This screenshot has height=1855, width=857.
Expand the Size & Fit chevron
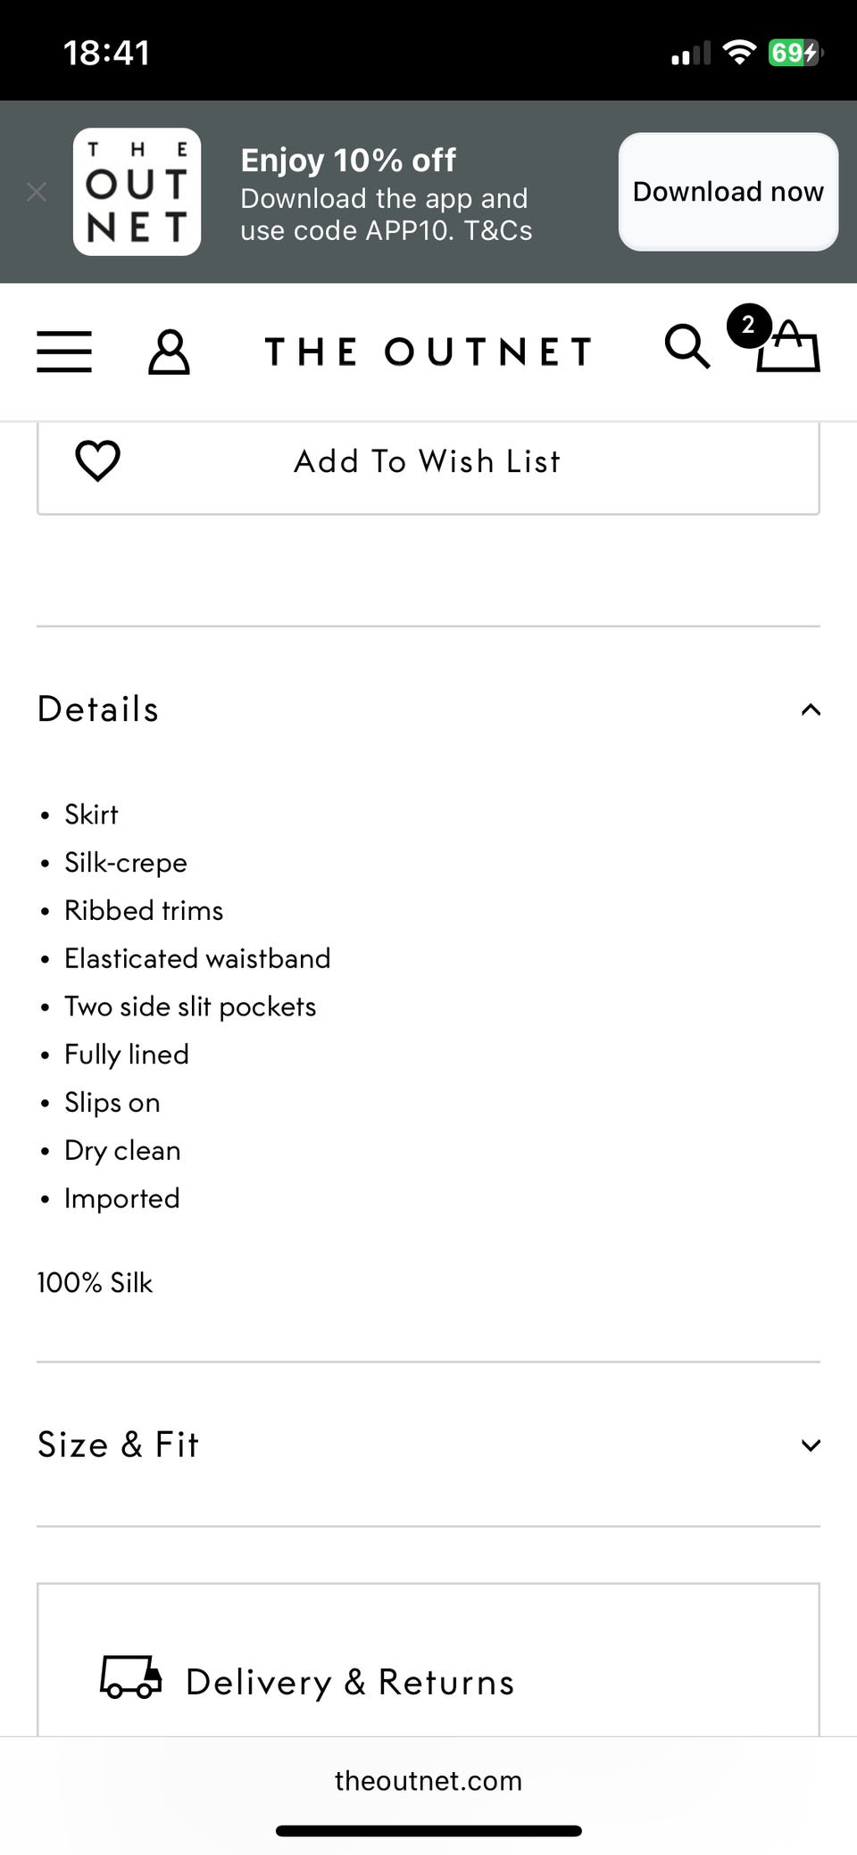pos(811,1445)
